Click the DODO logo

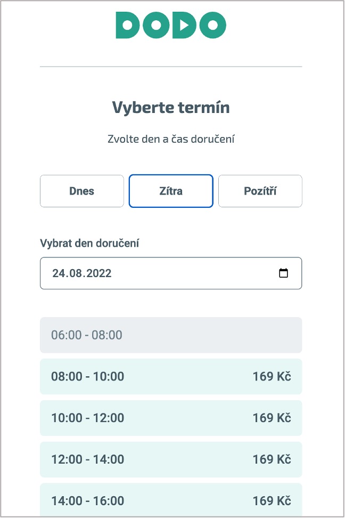point(171,25)
